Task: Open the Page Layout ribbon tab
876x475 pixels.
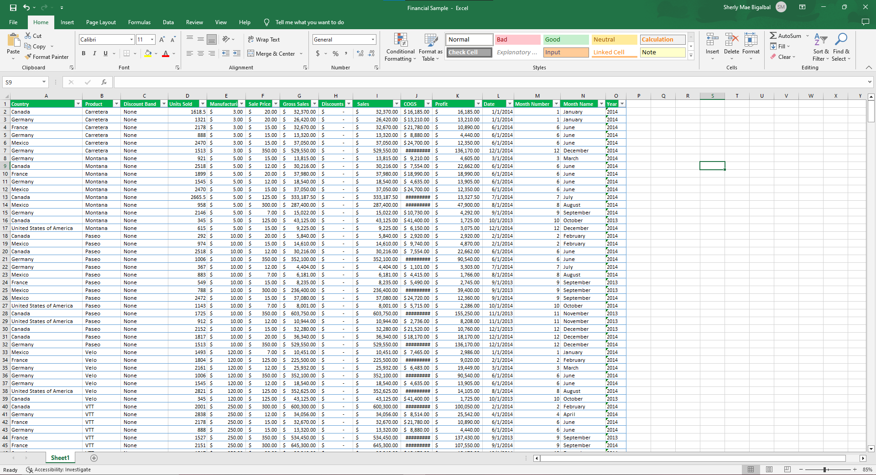Action: [x=101, y=22]
